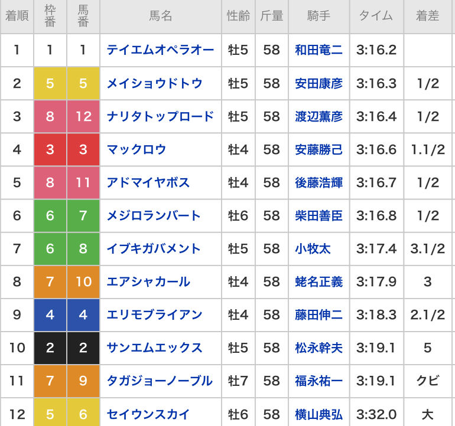Open horse テイエムオペラオー link
The height and width of the screenshot is (426, 455).
pyautogui.click(x=160, y=50)
